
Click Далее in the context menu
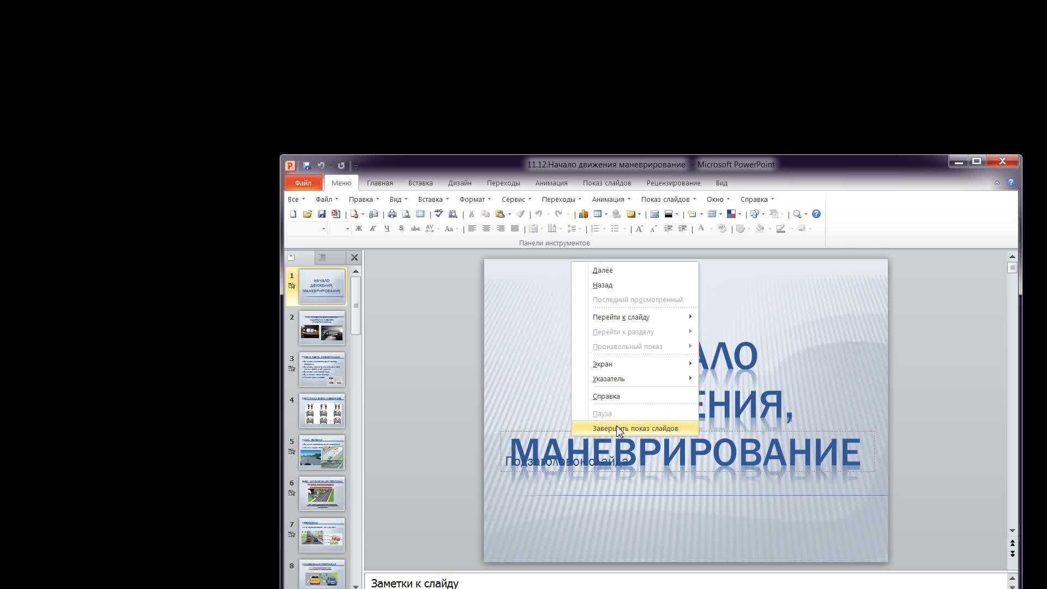tap(603, 270)
